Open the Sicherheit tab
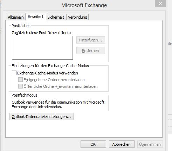The image size is (172, 151). pos(56,17)
